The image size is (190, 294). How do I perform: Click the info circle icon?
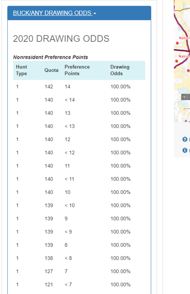[185, 150]
